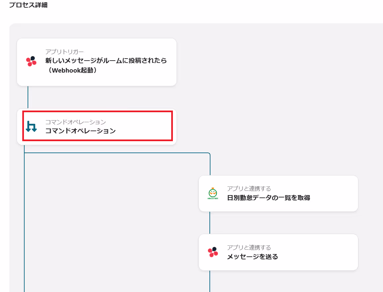Click the command operation branch icon
The width and height of the screenshot is (383, 292).
[31, 127]
